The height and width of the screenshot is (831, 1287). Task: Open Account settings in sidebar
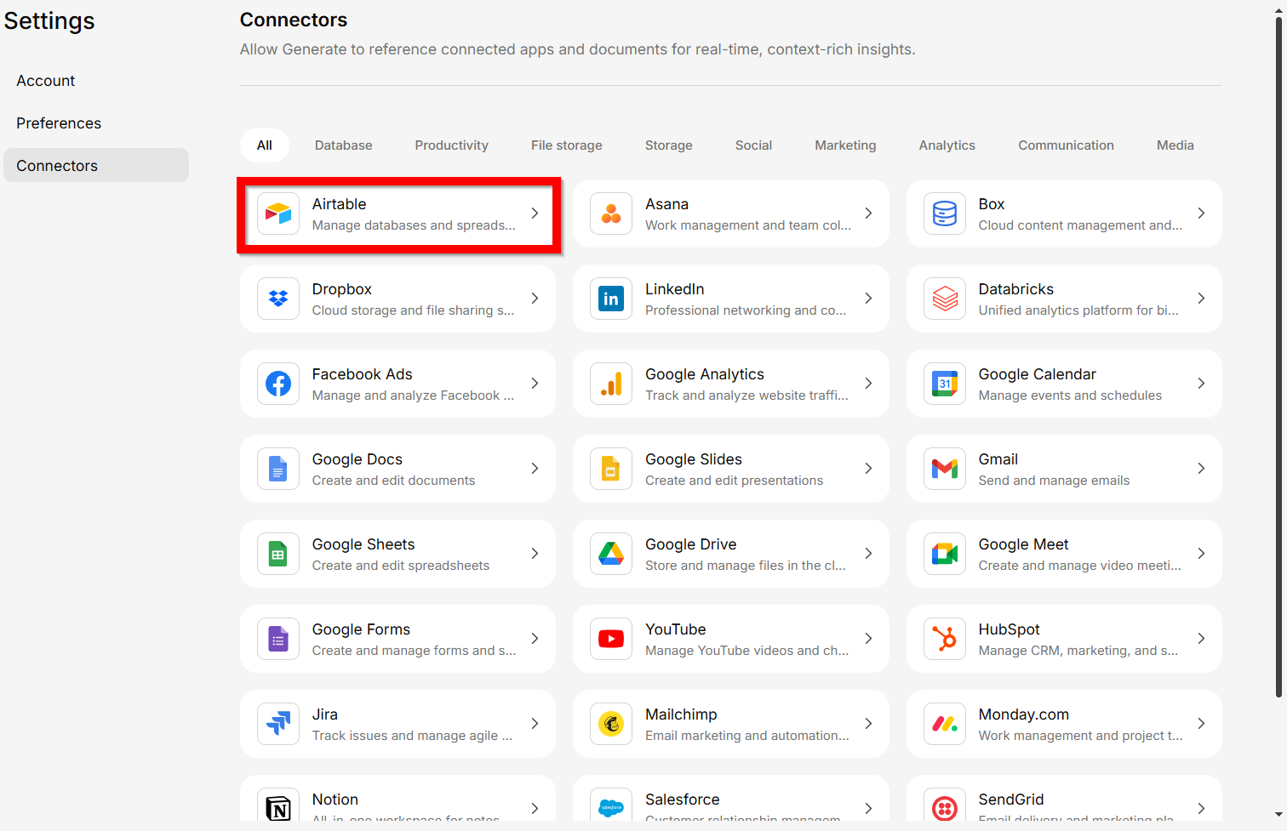coord(46,81)
